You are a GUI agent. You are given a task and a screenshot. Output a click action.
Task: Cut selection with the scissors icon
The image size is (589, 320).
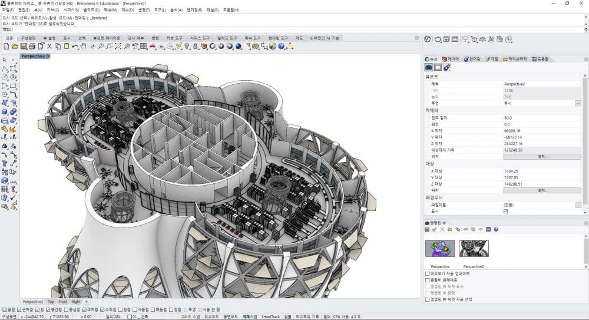(x=49, y=46)
